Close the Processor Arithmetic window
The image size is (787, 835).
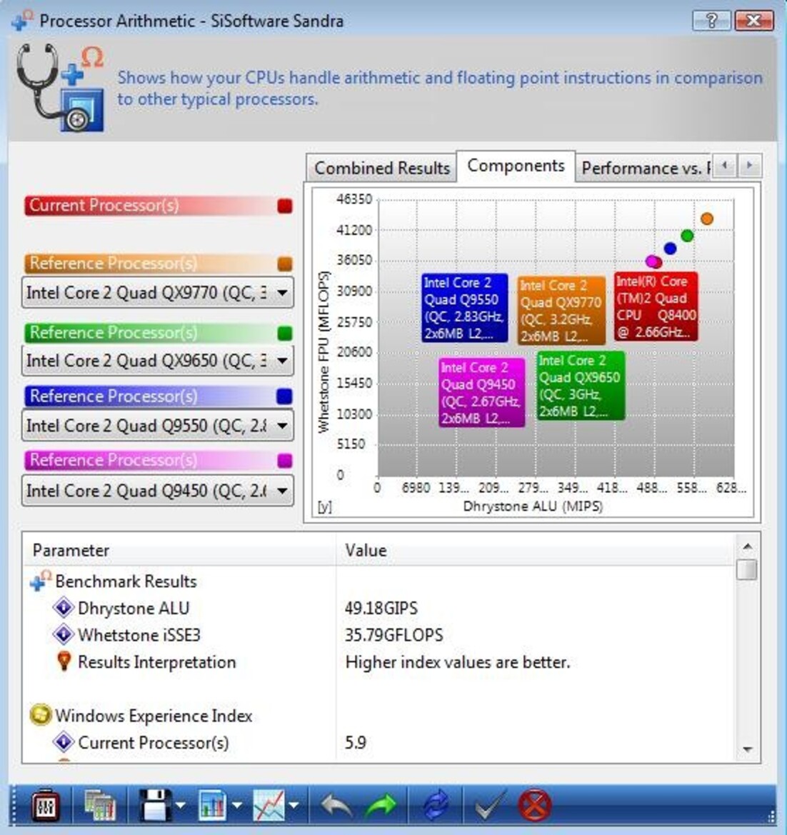click(754, 21)
